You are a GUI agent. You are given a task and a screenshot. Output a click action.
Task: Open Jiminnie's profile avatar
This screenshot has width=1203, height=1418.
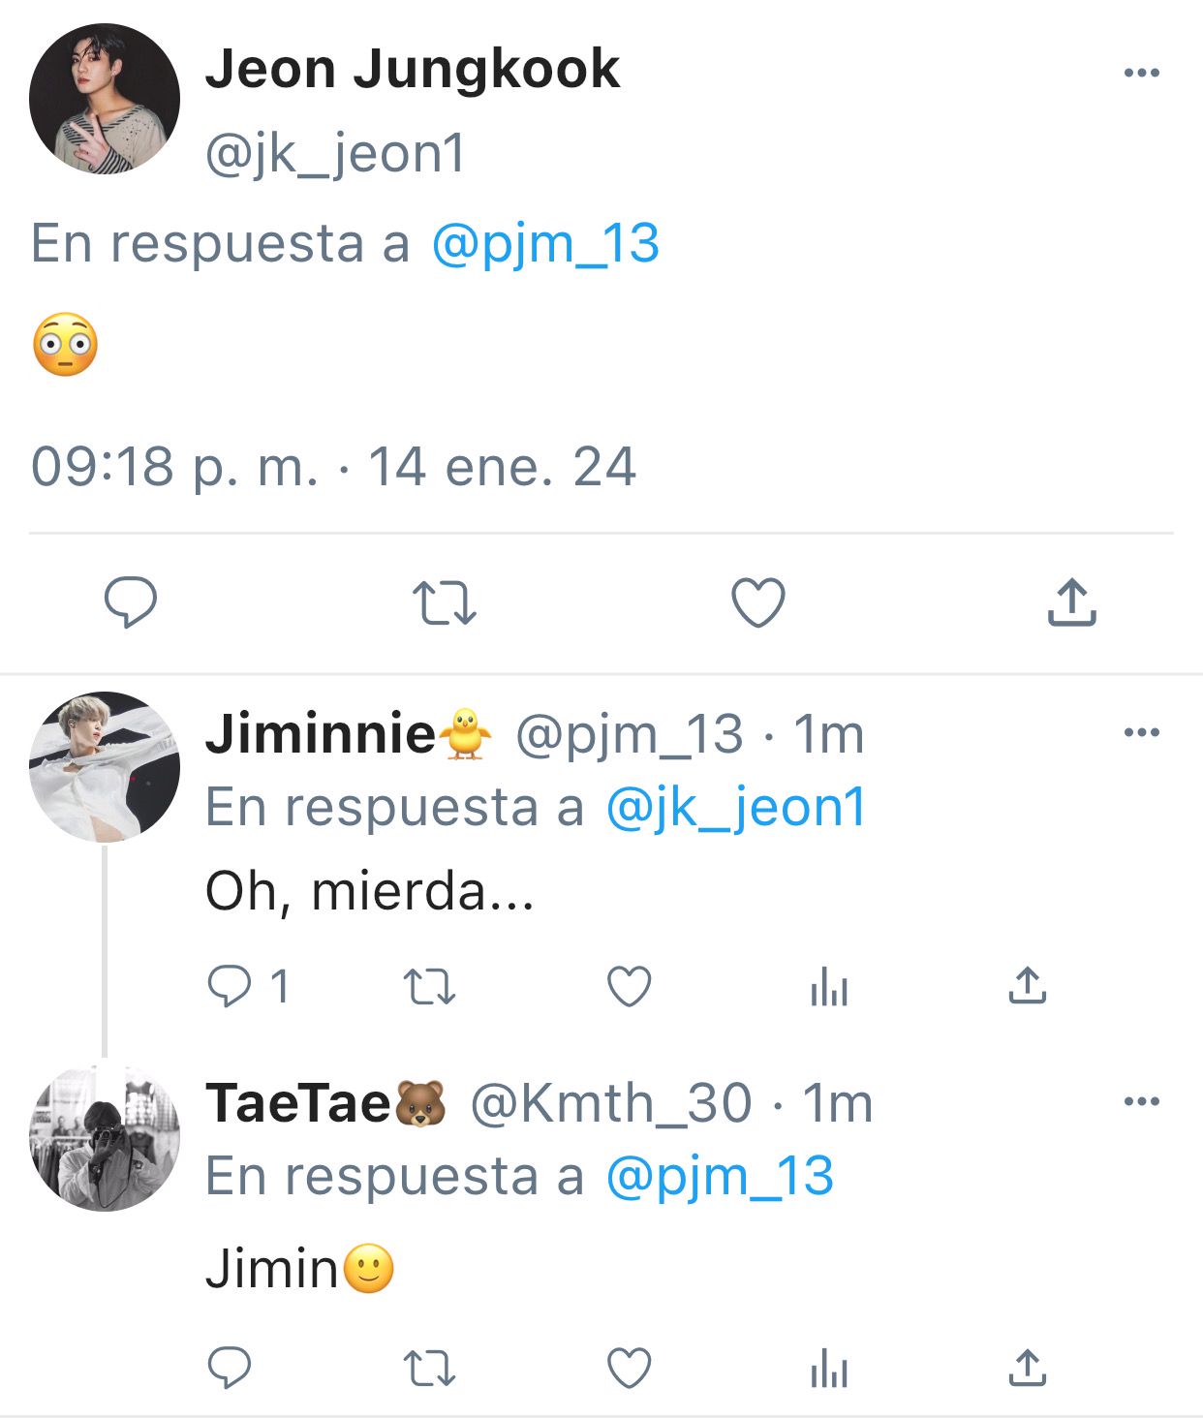click(x=105, y=766)
